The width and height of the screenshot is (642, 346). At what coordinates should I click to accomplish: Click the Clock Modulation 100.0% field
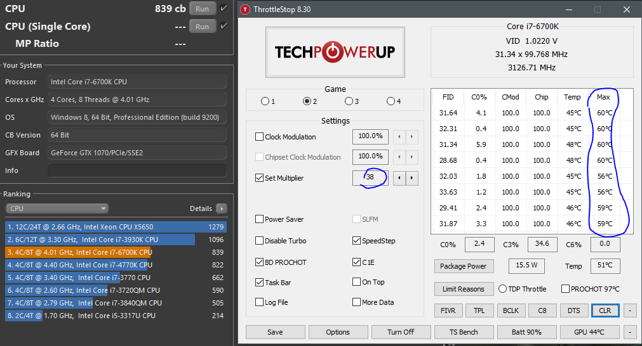click(370, 136)
